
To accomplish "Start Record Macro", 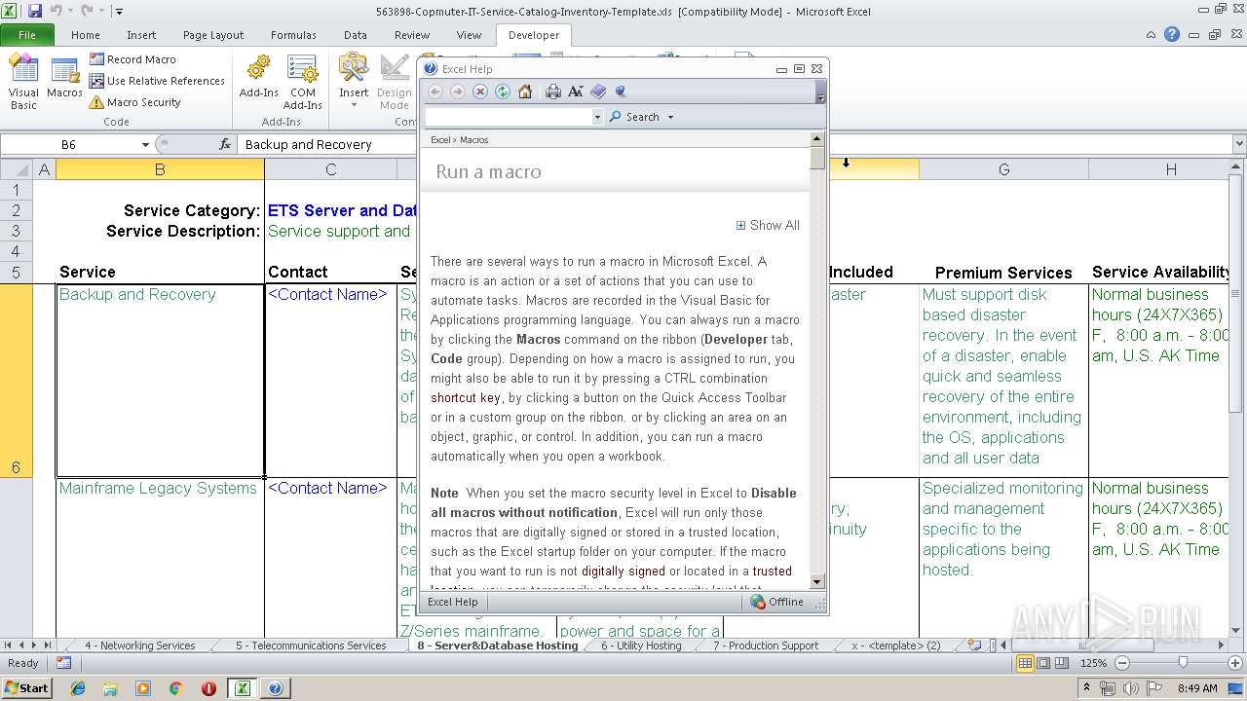I will [x=132, y=59].
